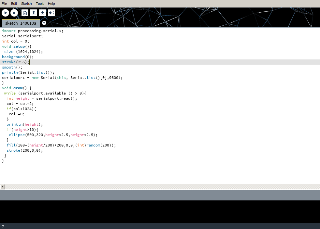Screen dimensions: 320x229
Task: Open the Sketch menu
Action: click(26, 4)
